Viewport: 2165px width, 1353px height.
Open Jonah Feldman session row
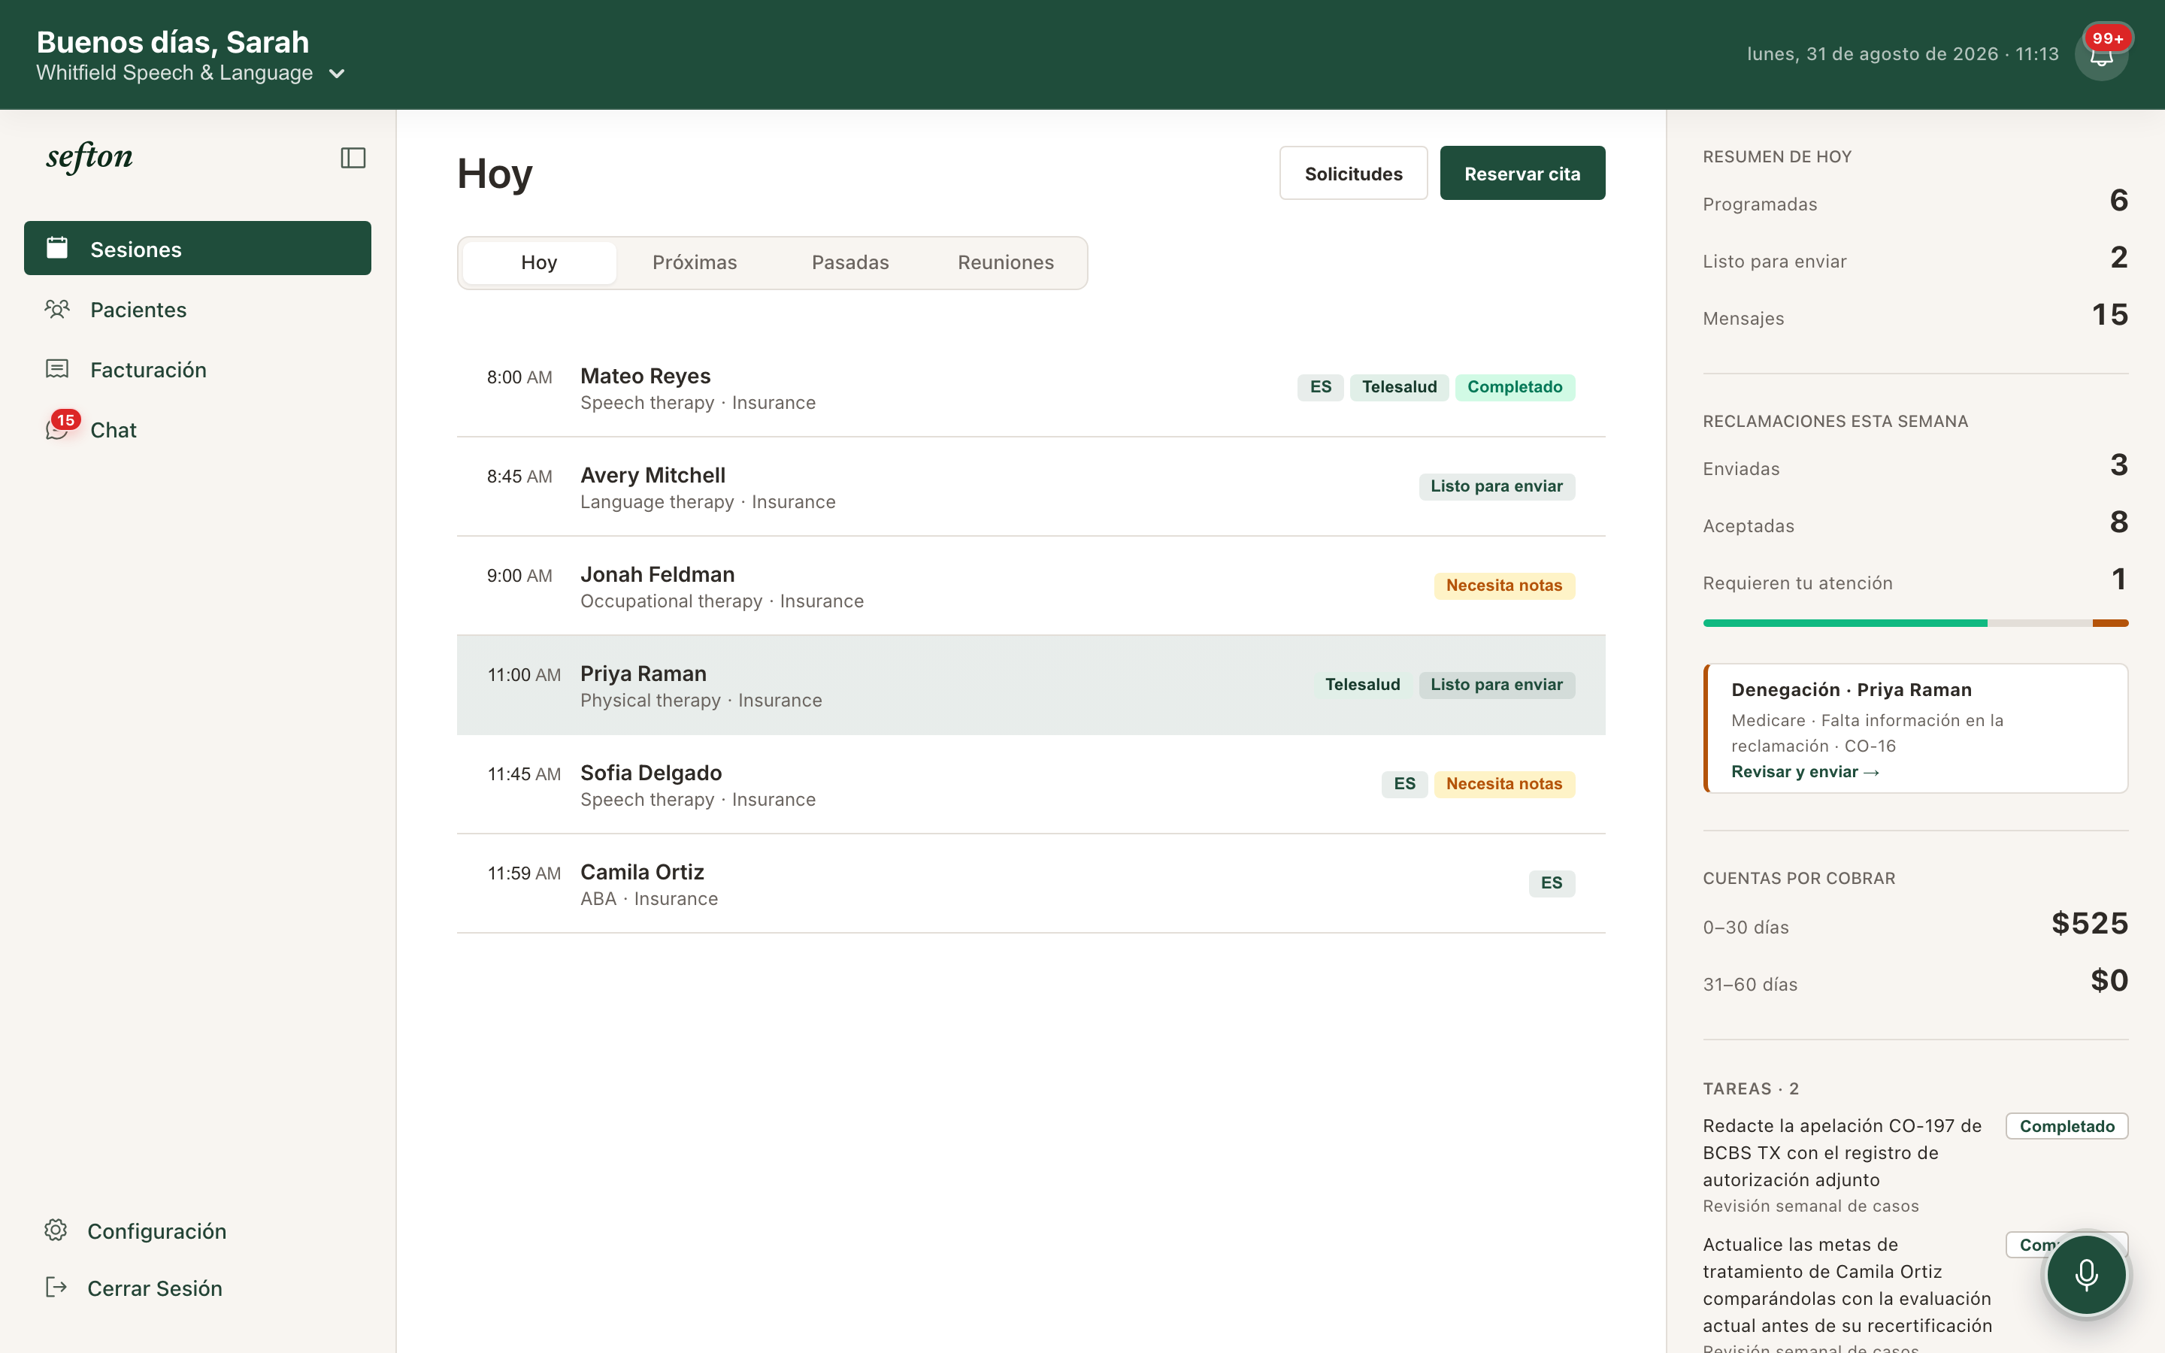[1031, 587]
